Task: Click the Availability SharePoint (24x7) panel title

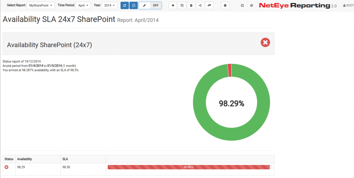Action: tap(49, 45)
